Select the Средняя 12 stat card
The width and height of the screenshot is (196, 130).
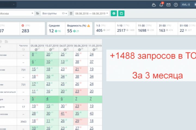[x=56, y=29]
